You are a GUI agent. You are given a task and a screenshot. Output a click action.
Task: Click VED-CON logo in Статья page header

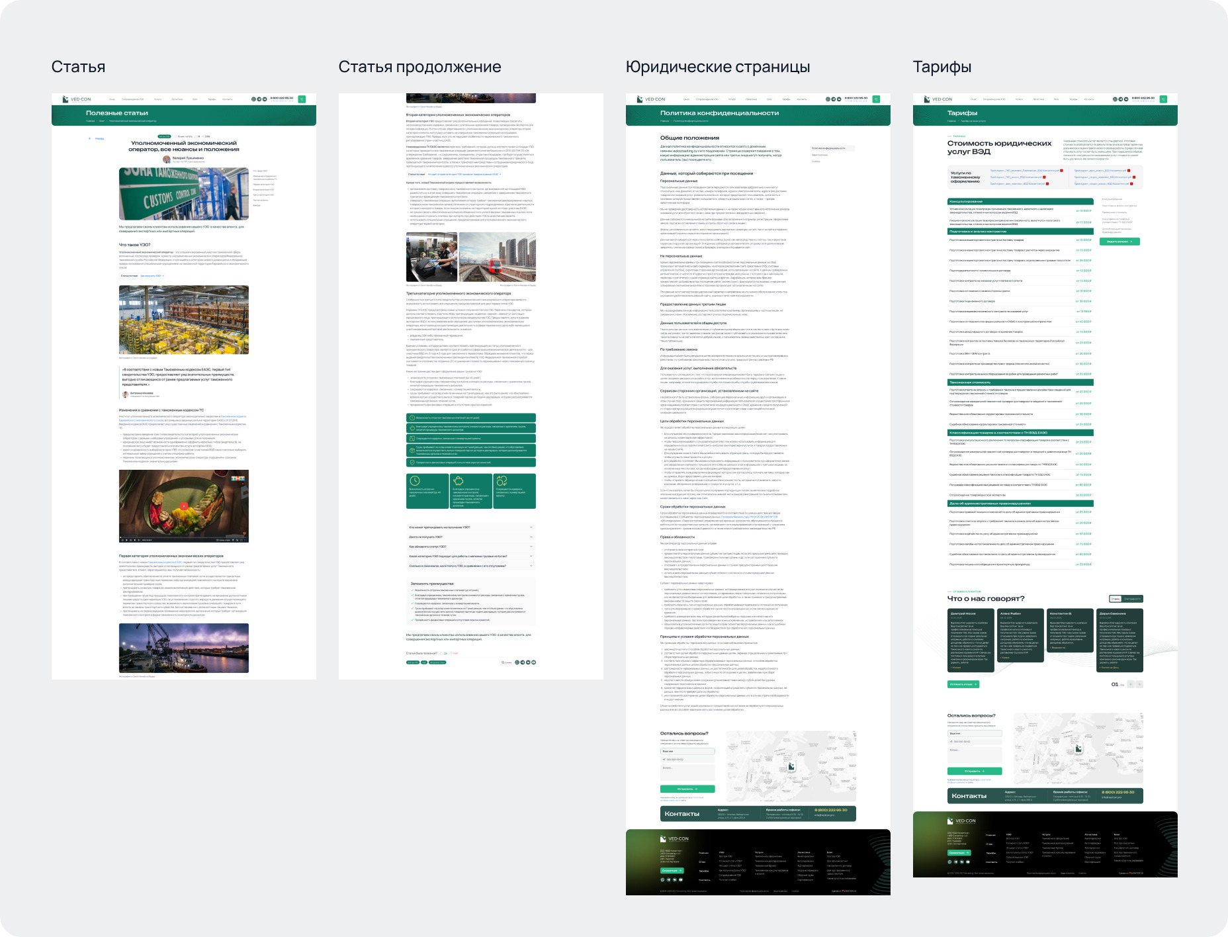pos(77,99)
